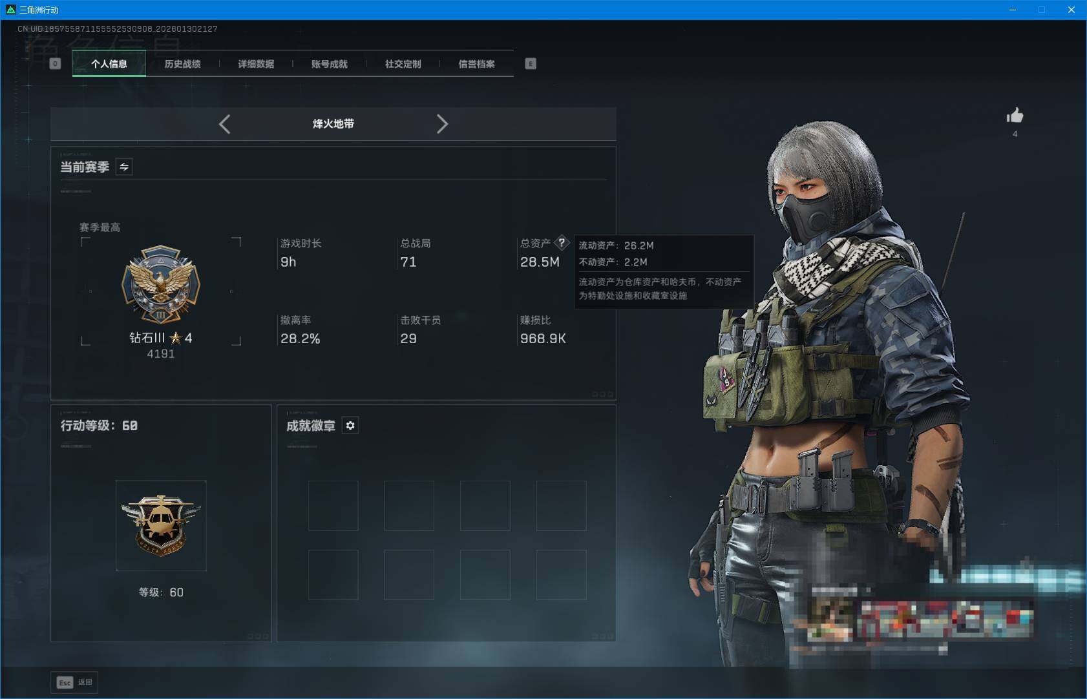Open the 成就徽章 gear settings
1087x699 pixels.
350,426
